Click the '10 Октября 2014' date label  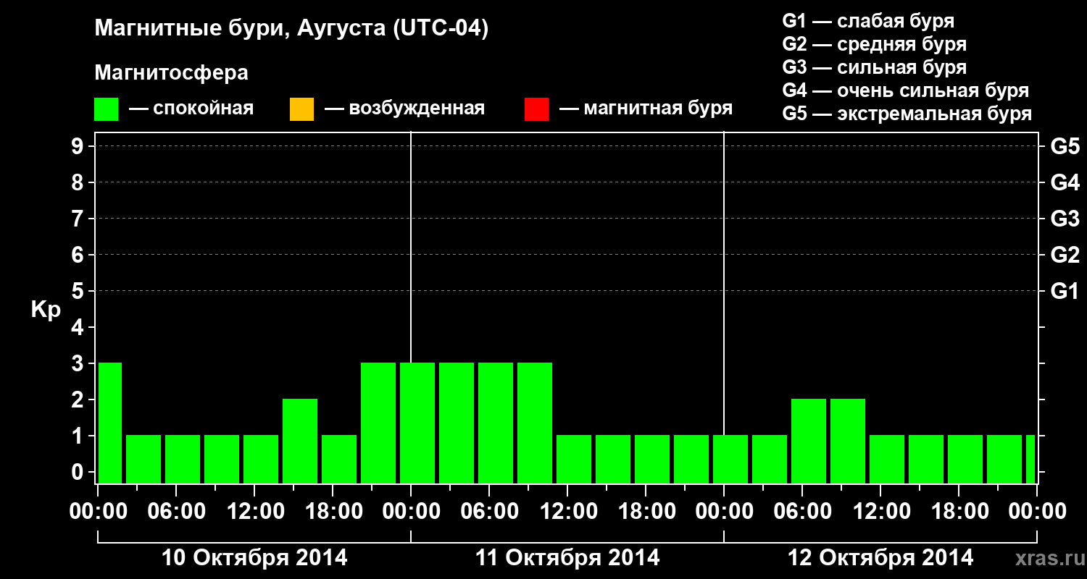(254, 558)
